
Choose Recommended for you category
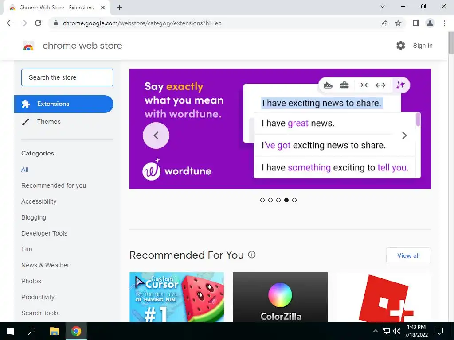coord(54,185)
